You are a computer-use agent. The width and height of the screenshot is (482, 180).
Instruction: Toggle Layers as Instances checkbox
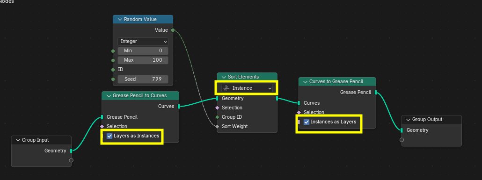110,136
